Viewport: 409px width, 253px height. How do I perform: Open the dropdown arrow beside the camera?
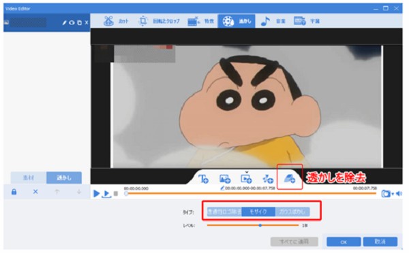tap(393, 194)
